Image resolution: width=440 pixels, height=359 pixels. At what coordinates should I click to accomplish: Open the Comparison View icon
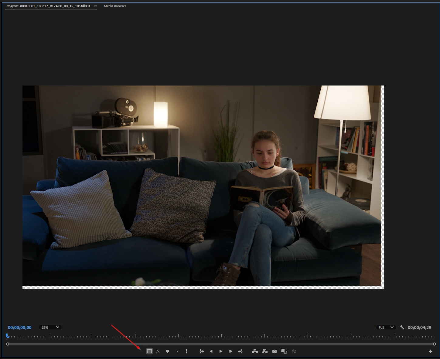click(284, 351)
